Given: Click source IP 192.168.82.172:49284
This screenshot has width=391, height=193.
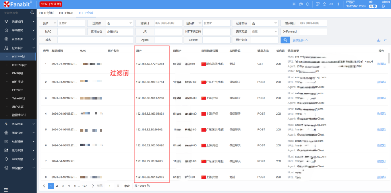Looking at the screenshot, I should [150, 64].
